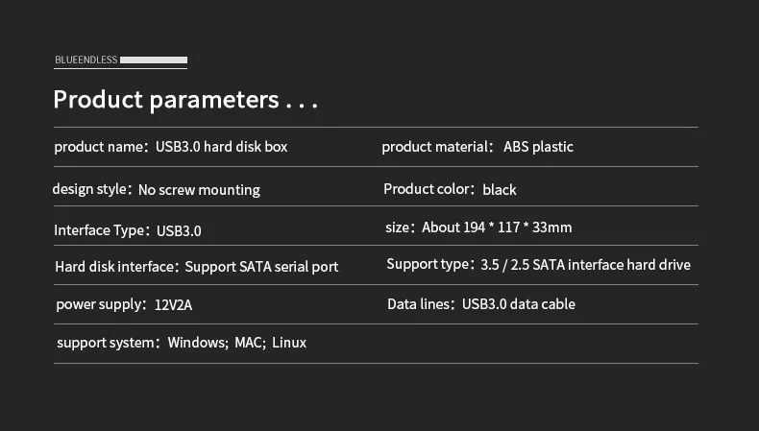
Task: Click the Hard disk interface label
Action: click(115, 267)
